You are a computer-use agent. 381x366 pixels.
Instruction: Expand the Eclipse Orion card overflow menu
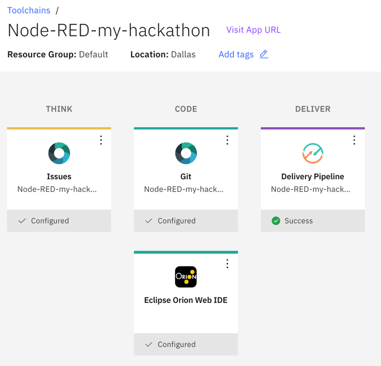(x=227, y=263)
